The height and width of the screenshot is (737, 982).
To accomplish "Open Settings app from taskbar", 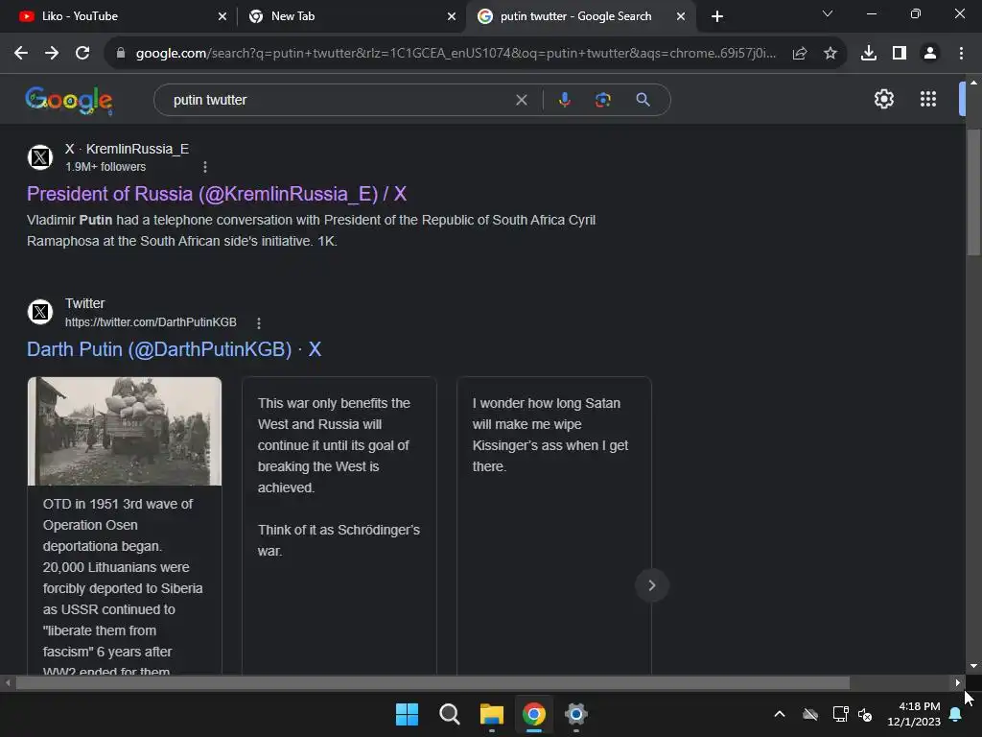I will [575, 714].
